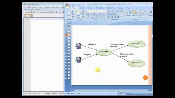Screen dimensions: 175x98
Task: Open Plugins menu in Notepad++
Action: (x=31, y=10)
